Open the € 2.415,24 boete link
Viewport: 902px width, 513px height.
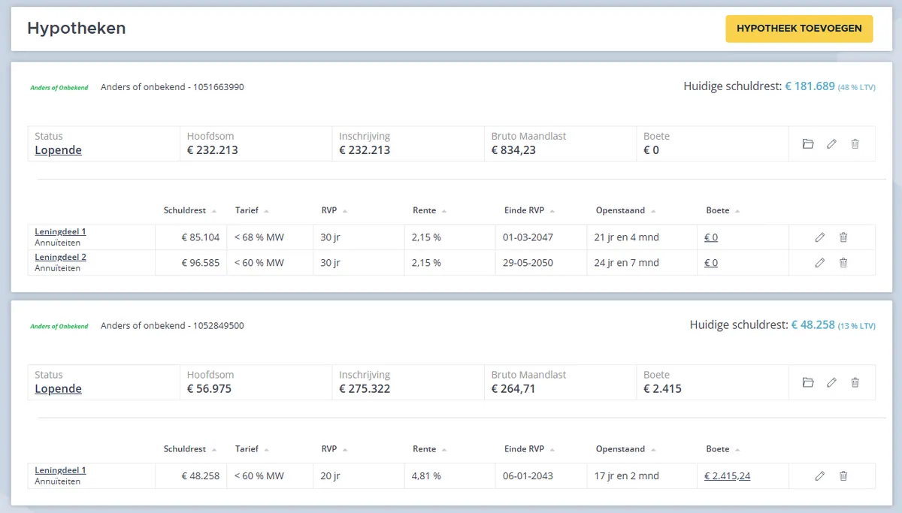pos(727,475)
